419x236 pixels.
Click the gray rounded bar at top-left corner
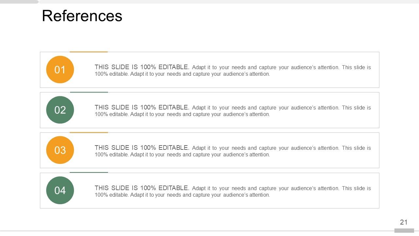tap(19, 2)
